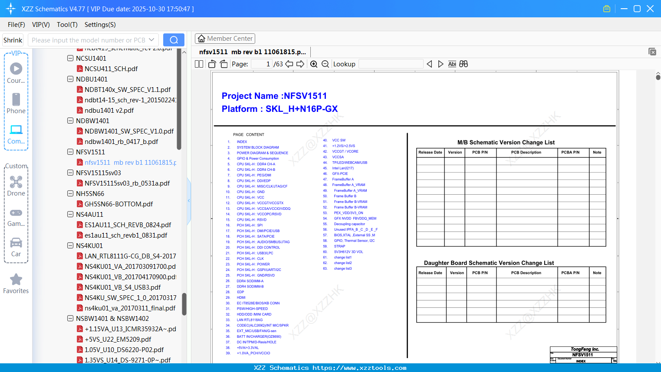Click the blue search button
The height and width of the screenshot is (372, 661).
tap(174, 40)
